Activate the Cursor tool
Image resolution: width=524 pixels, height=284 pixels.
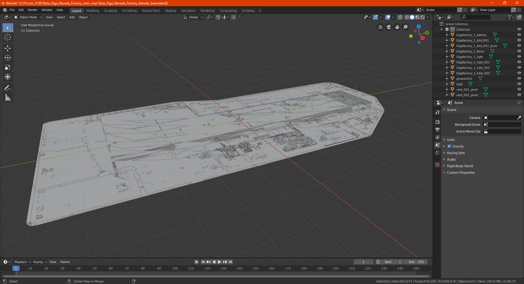tap(8, 37)
